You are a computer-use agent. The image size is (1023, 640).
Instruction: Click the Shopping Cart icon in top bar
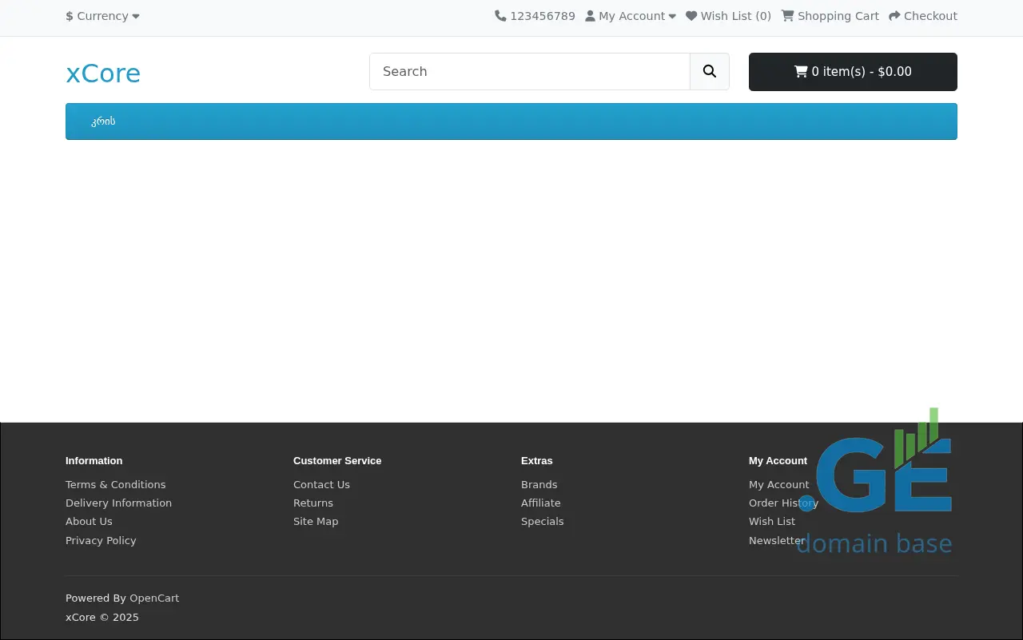click(787, 16)
